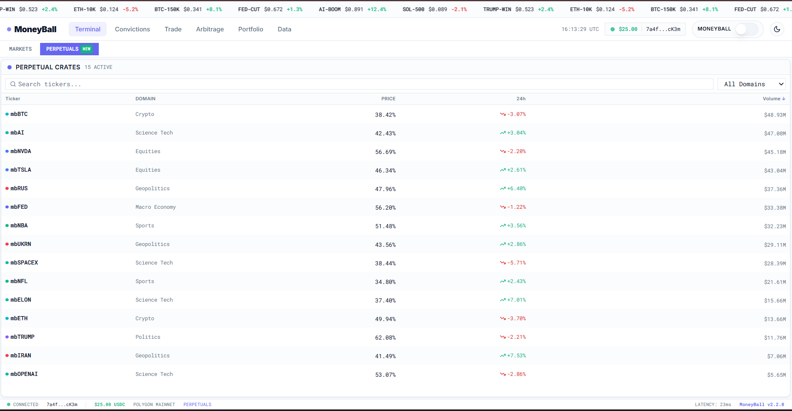Click mbETH downtrend arrow icon
The image size is (792, 411).
click(x=503, y=319)
